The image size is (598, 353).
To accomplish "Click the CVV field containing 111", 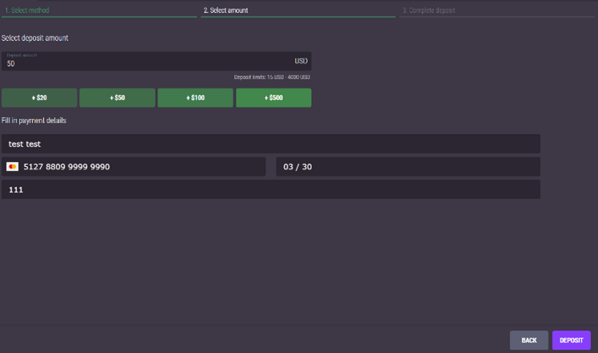I will (270, 189).
